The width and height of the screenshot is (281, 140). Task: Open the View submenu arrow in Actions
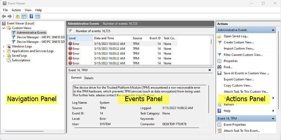[x=273, y=98]
